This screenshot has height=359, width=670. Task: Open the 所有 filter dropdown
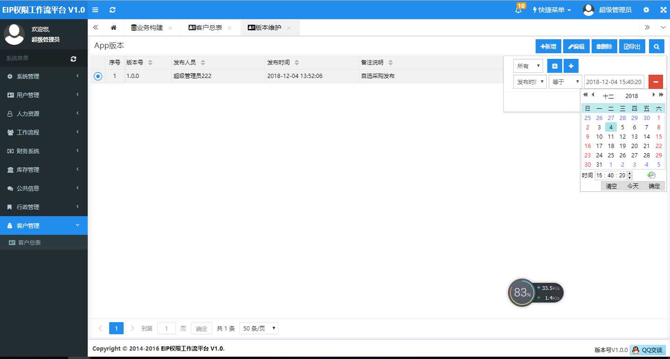click(528, 66)
